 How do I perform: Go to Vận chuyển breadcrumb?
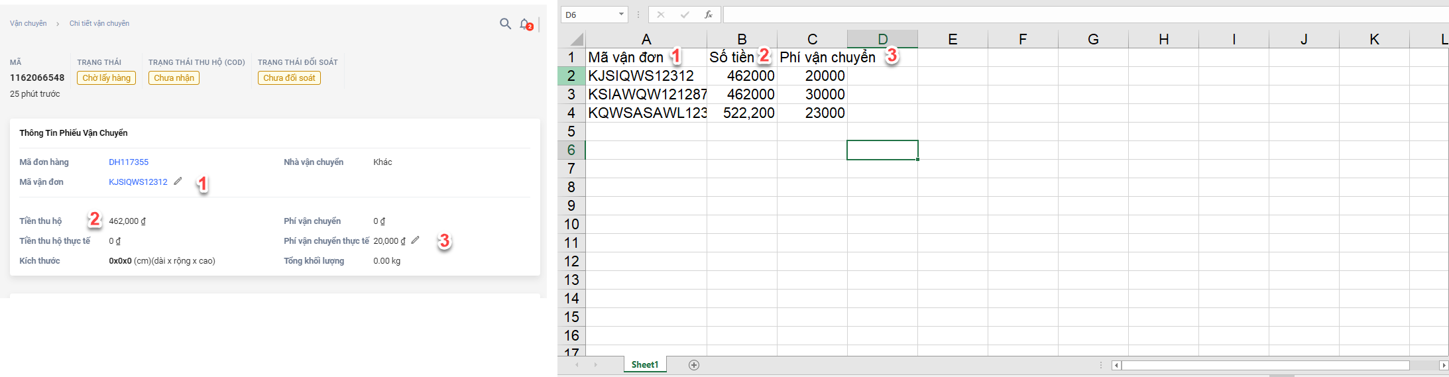point(29,23)
